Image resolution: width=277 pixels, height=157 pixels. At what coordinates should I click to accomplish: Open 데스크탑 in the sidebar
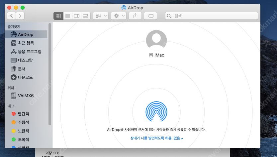click(x=26, y=60)
